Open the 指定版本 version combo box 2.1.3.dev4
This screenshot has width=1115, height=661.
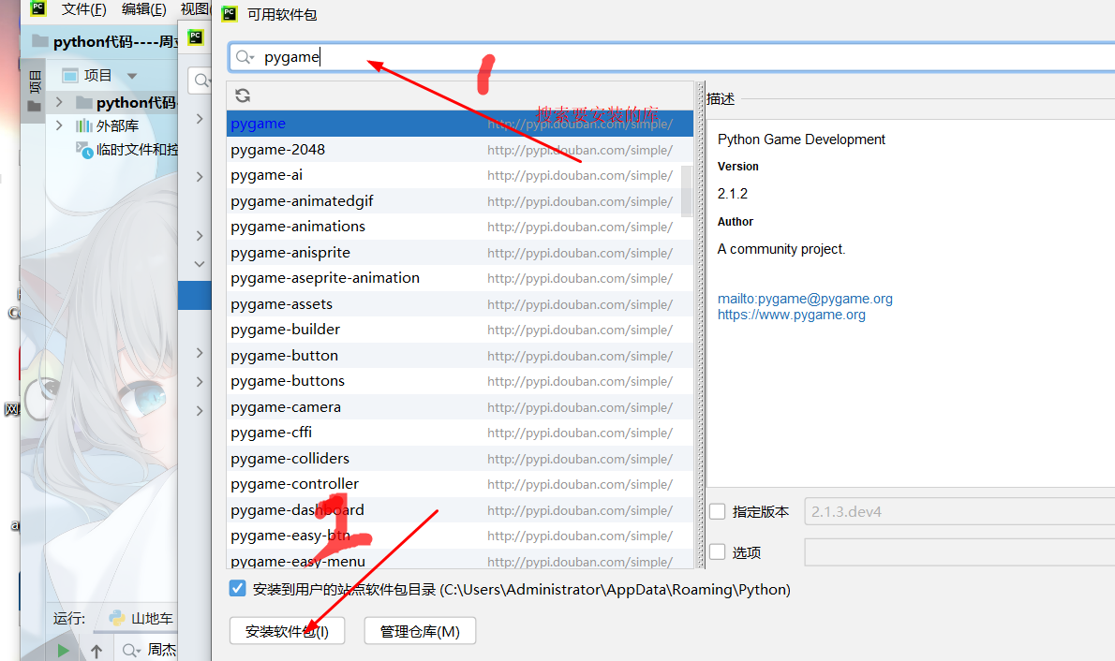[959, 511]
